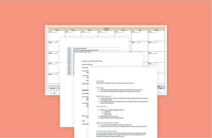The image size is (212, 138).
Task: Click the 'Title Tag' heading
Action: coord(100,88)
